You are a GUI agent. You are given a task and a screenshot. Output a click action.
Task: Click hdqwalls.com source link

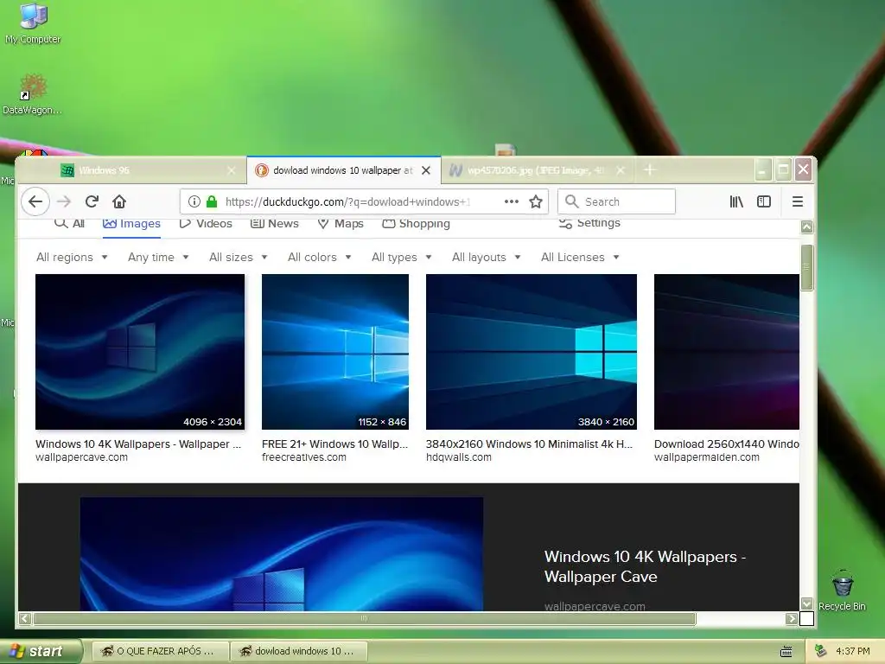[x=459, y=457]
